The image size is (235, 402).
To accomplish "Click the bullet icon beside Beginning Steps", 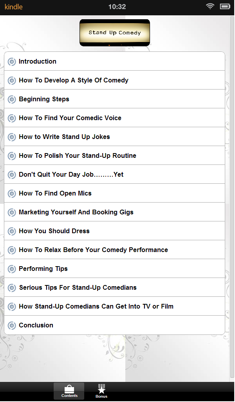I will tap(12, 99).
